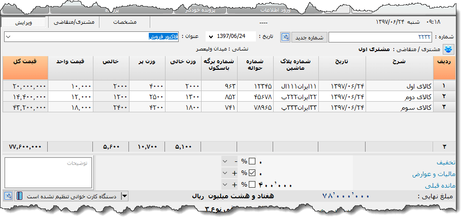Click row number 2 header cell
This screenshot has width=461, height=217.
(x=444, y=96)
